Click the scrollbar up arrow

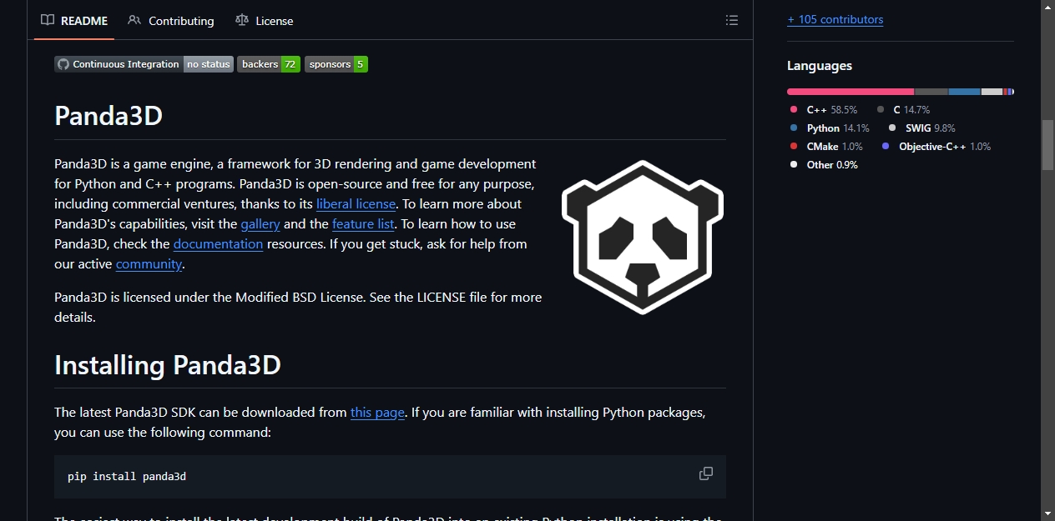[1047, 7]
